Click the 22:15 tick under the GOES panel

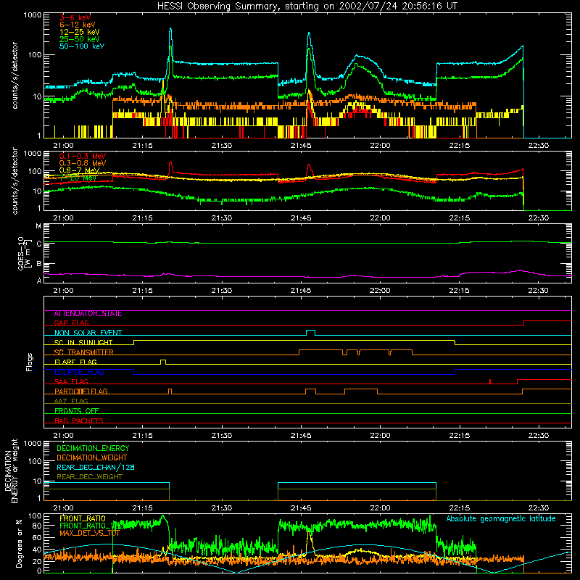pyautogui.click(x=460, y=291)
